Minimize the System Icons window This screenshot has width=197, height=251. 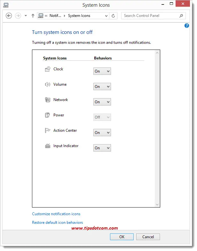point(163,4)
